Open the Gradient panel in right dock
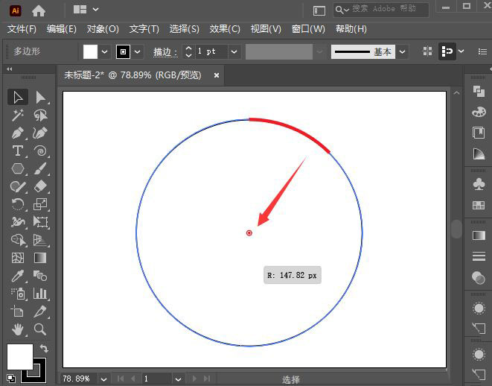The image size is (492, 386). point(479,235)
